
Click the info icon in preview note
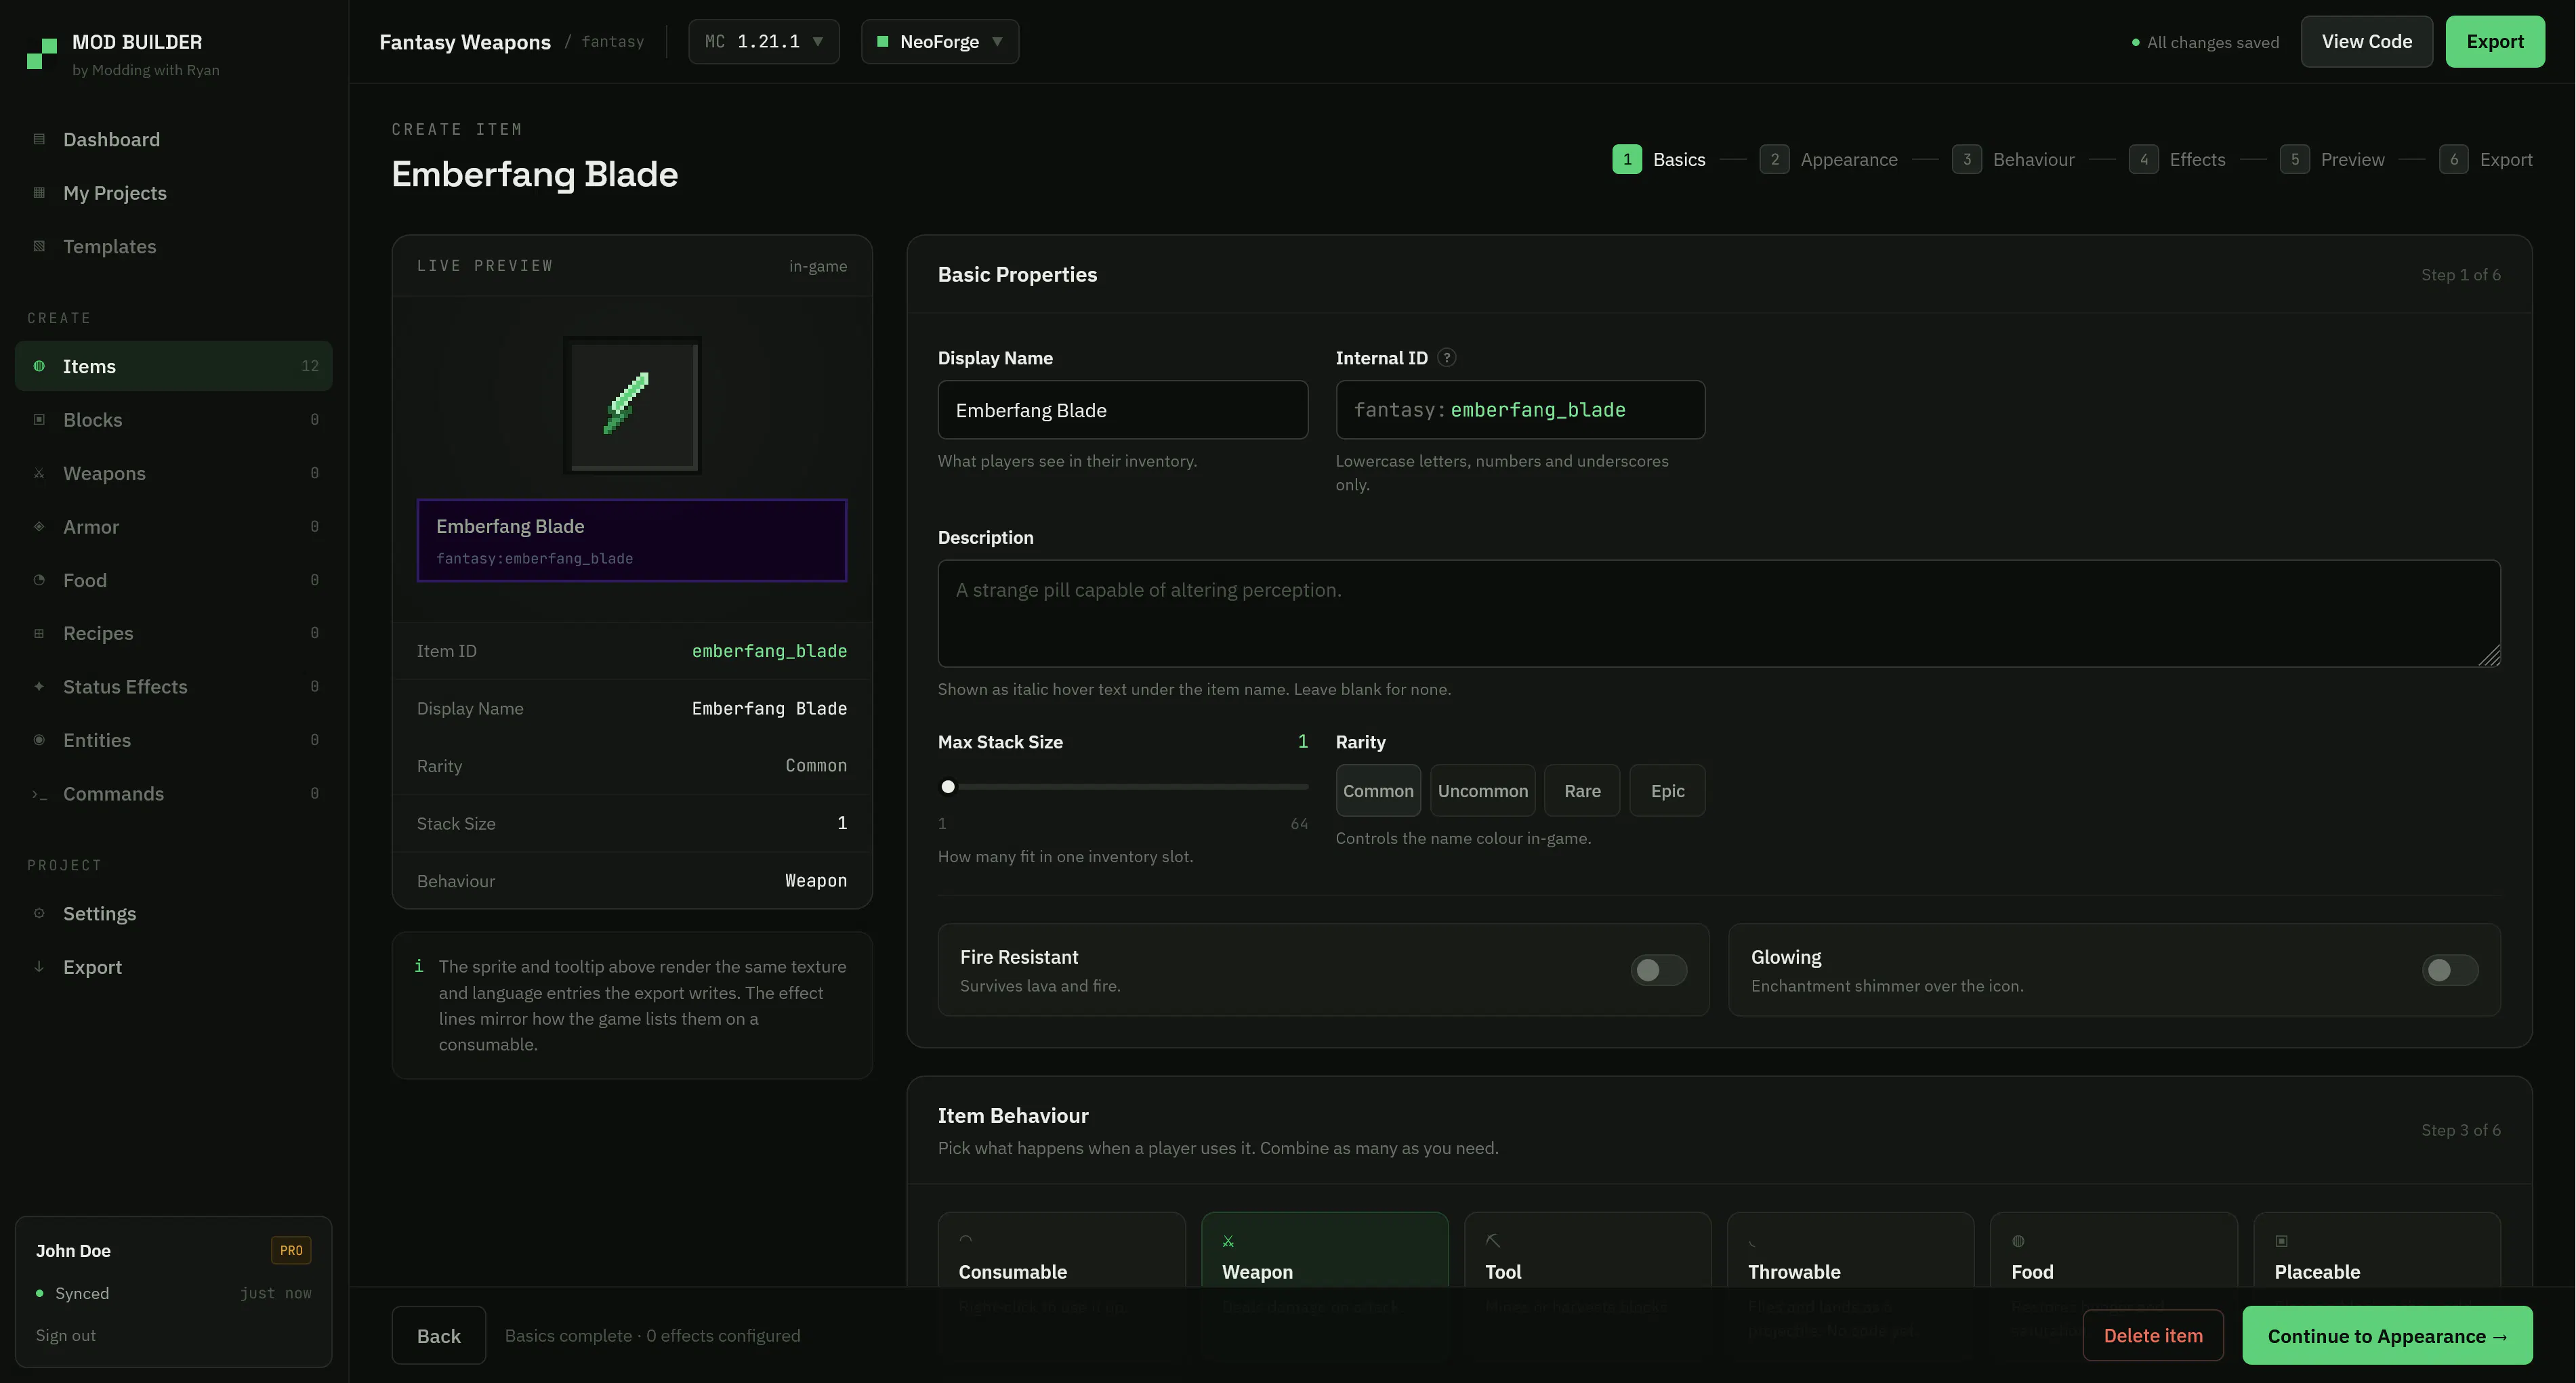tap(418, 966)
